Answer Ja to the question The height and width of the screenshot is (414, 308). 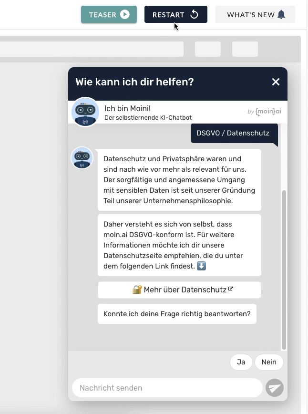click(x=241, y=362)
